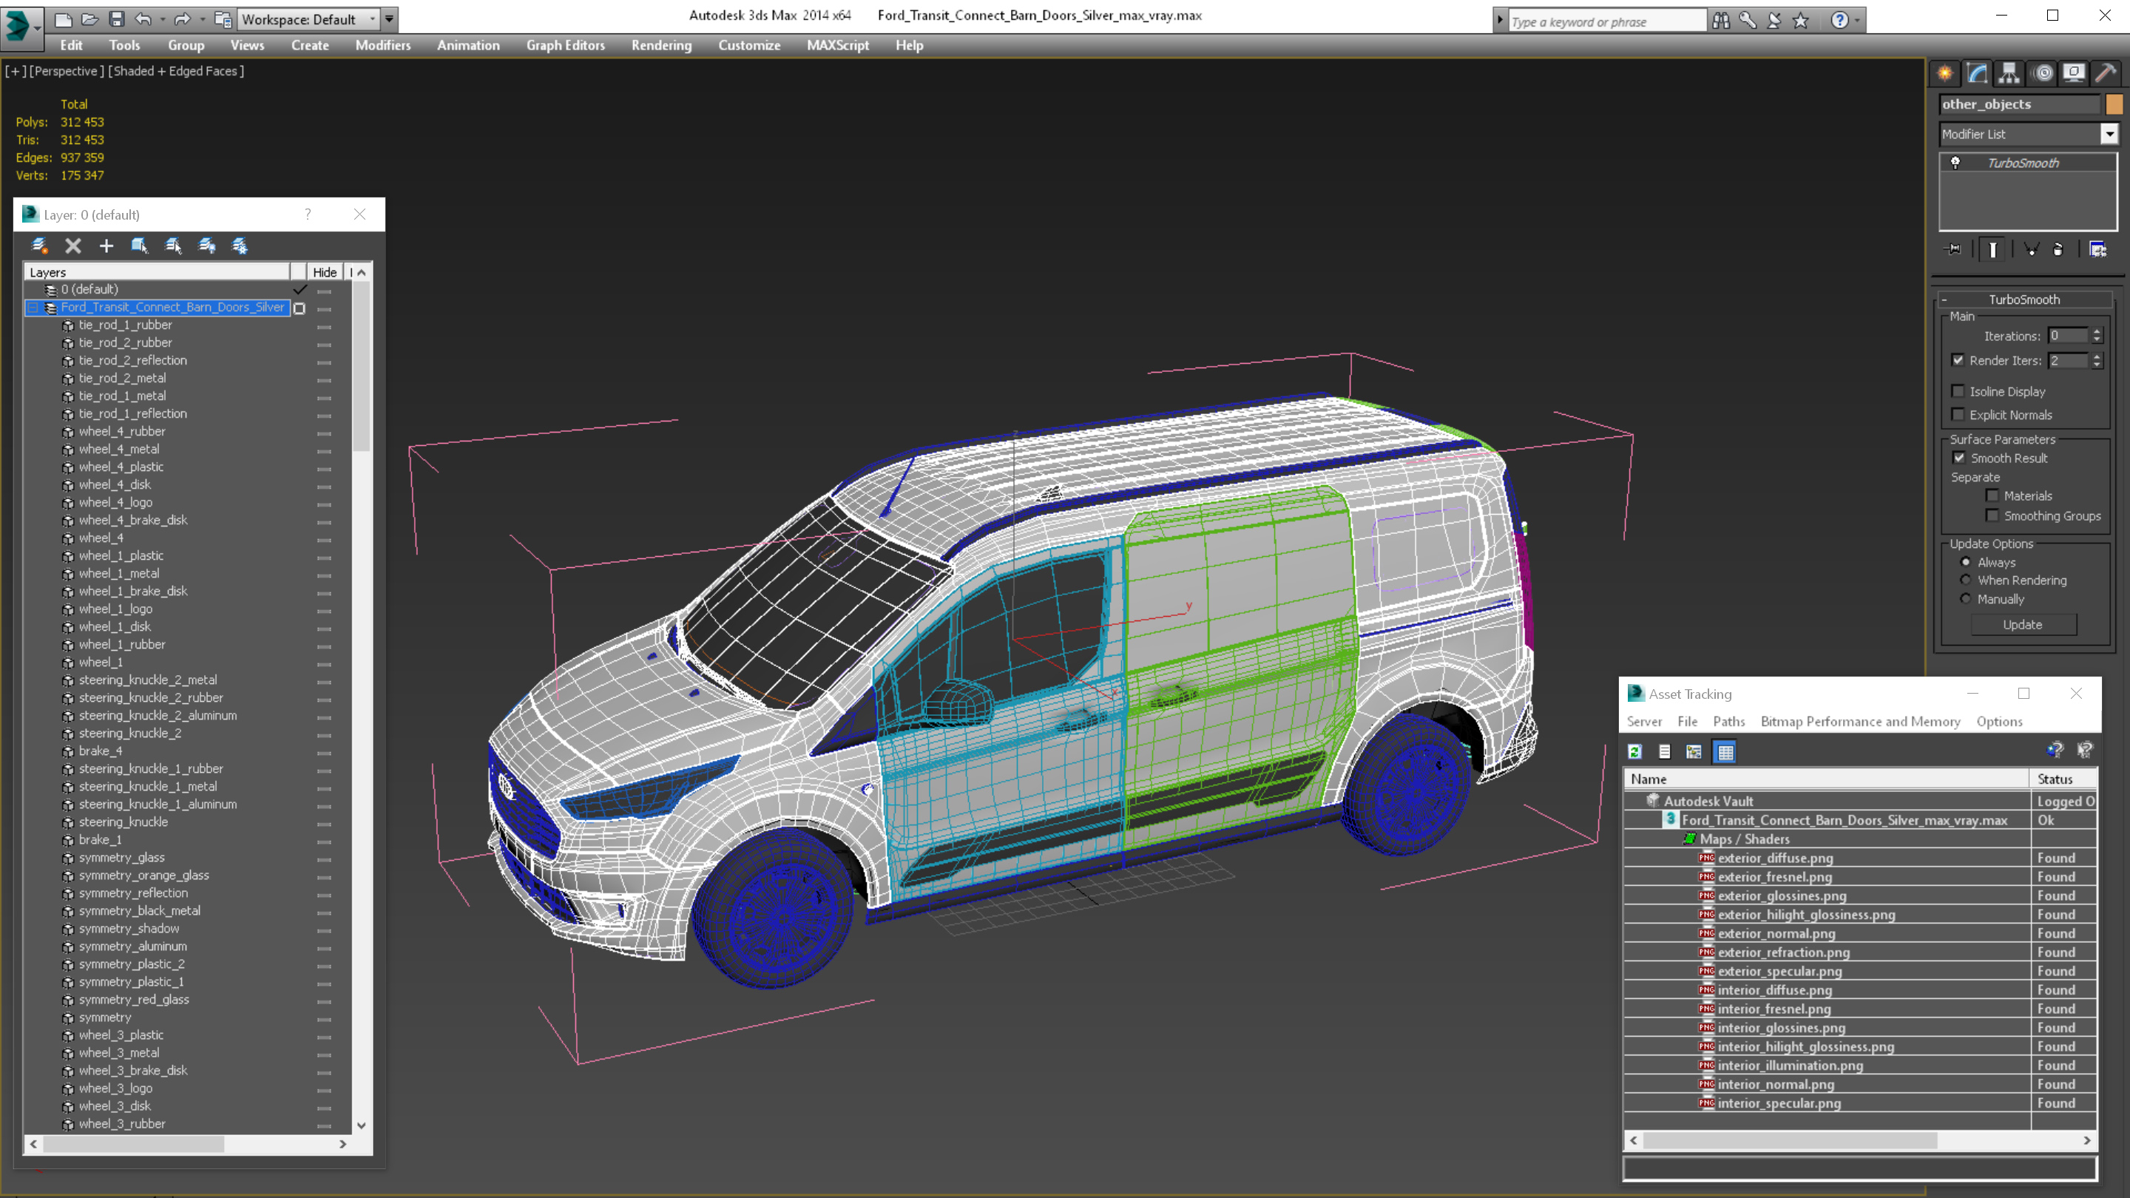Click the New Scene icon in quick access toolbar
Viewport: 2130px width, 1198px height.
tap(63, 19)
